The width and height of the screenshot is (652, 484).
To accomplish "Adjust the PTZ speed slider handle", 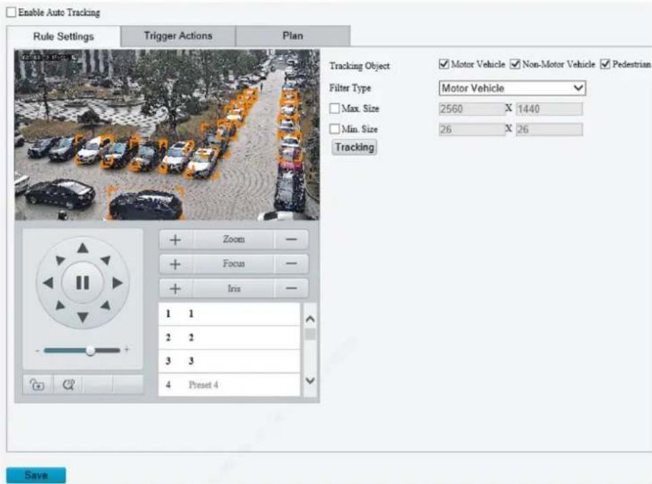I will pos(90,351).
